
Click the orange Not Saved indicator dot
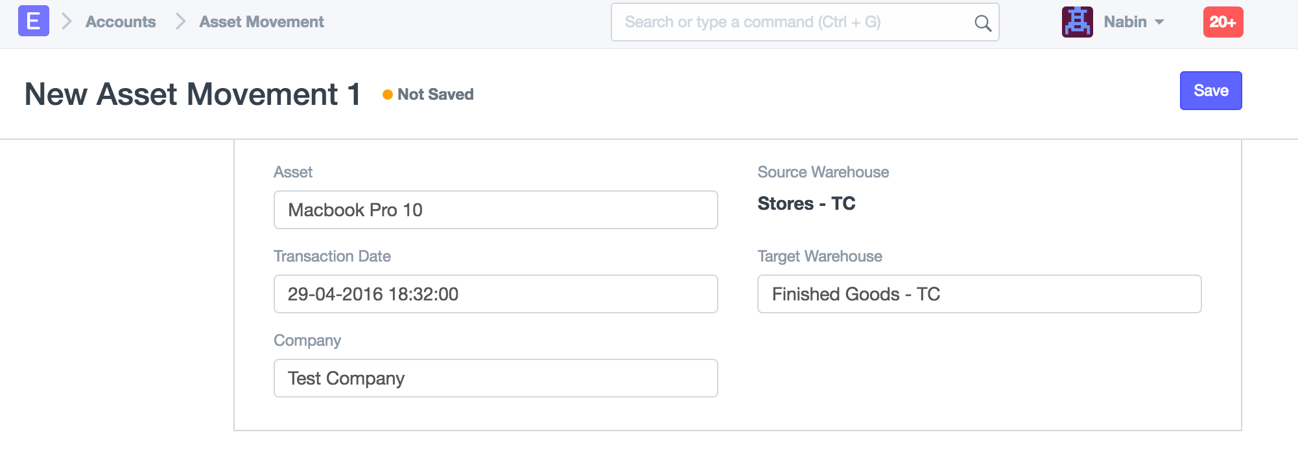pos(388,95)
